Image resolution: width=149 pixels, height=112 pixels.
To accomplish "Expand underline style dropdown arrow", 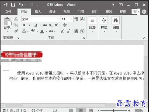I will pyautogui.click(x=40, y=25).
